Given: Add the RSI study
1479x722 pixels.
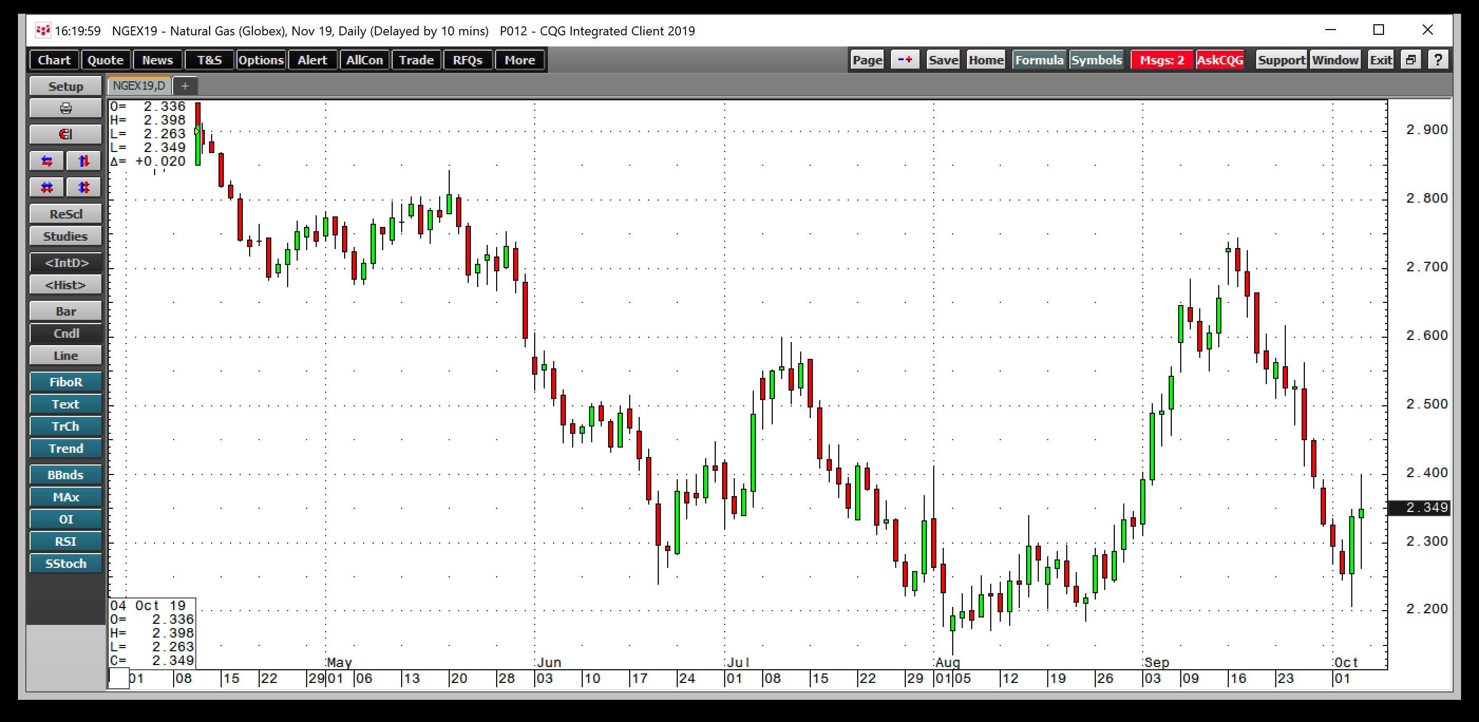Looking at the screenshot, I should 65,541.
